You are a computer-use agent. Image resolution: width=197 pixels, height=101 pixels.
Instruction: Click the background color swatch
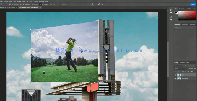pos(177,14)
